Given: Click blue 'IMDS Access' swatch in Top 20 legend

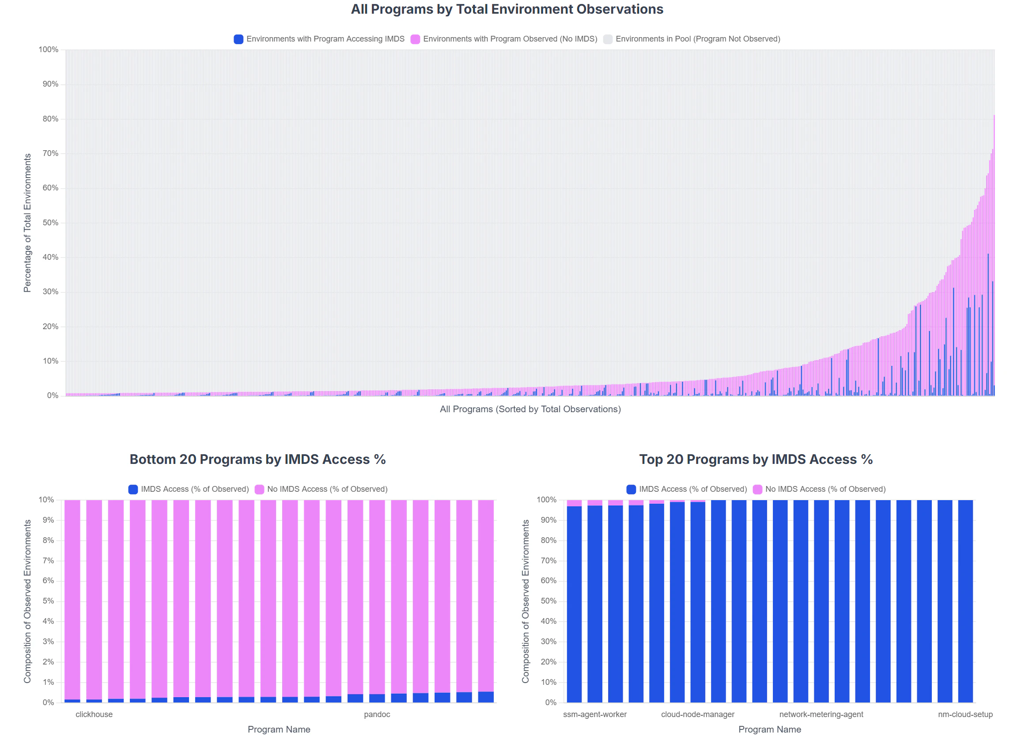Looking at the screenshot, I should pyautogui.click(x=631, y=490).
